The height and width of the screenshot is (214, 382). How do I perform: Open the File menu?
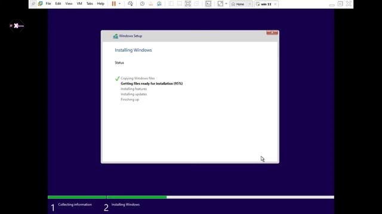[48, 4]
